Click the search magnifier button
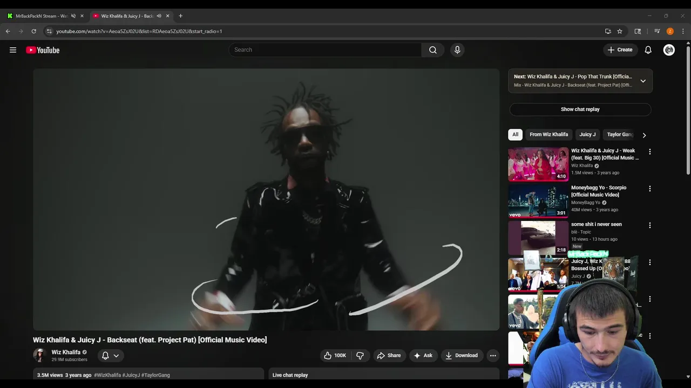Screen dimensions: 691x388 click(x=433, y=50)
